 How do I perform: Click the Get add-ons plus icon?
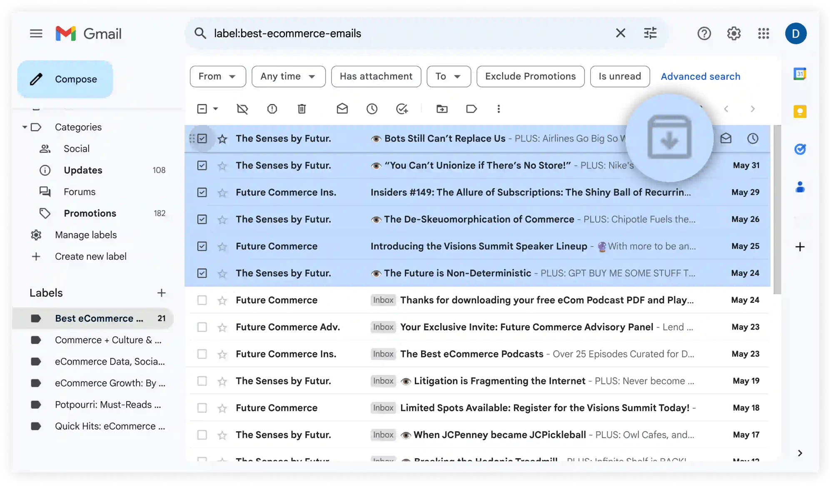(800, 247)
